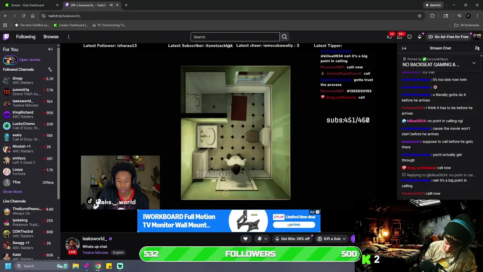The height and width of the screenshot is (272, 483).
Task: Click the Twitch search input field
Action: point(235,37)
